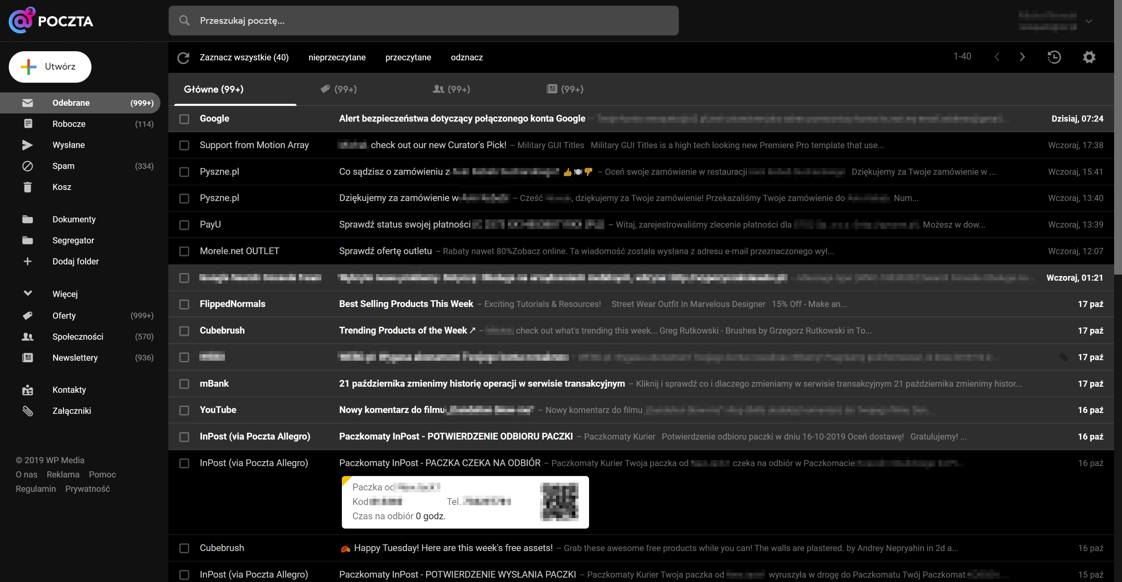This screenshot has height=582, width=1122.
Task: Check the YouTube email checkbox
Action: 184,410
